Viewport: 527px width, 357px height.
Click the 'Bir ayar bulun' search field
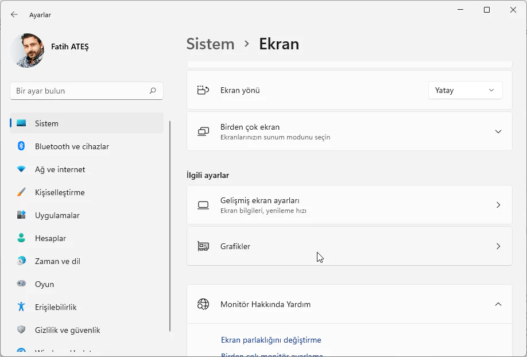(x=87, y=91)
